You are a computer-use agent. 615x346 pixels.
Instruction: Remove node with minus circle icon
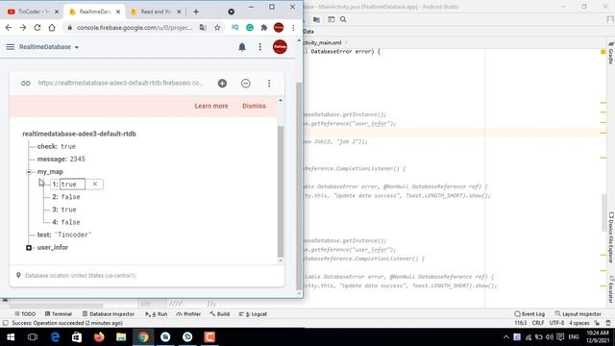click(246, 84)
